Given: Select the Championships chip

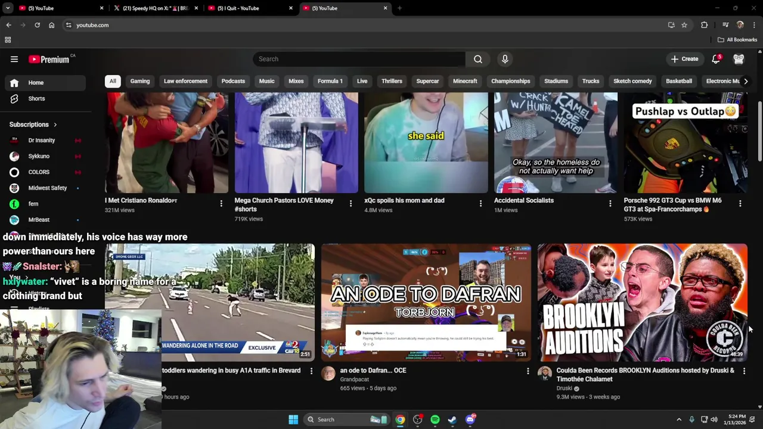Looking at the screenshot, I should pyautogui.click(x=511, y=81).
